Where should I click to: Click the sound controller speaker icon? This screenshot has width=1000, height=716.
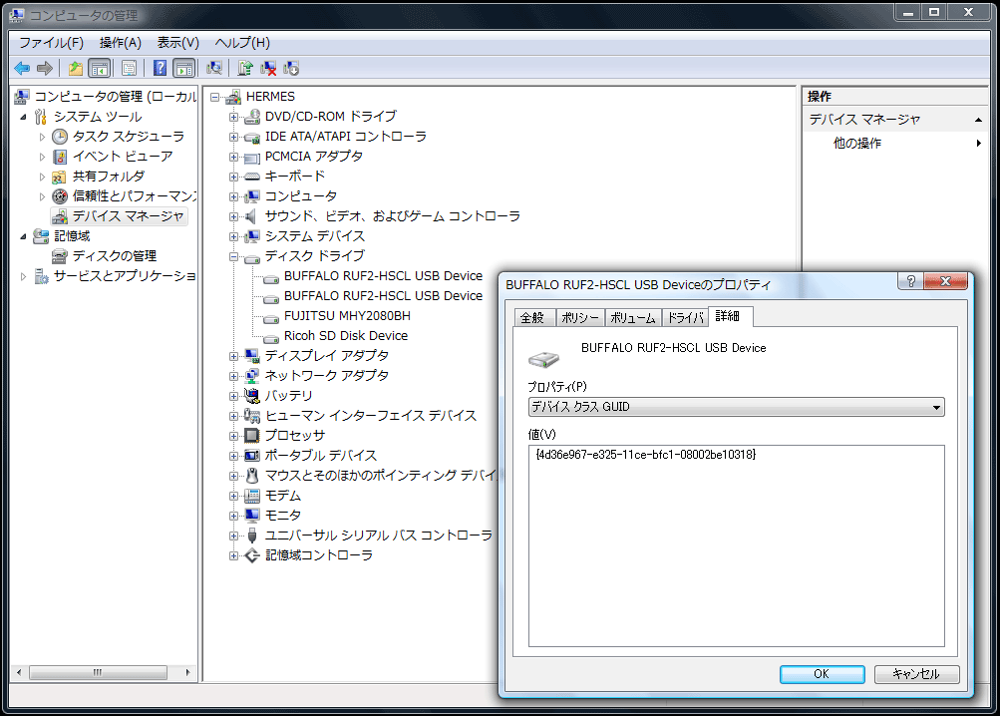252,216
